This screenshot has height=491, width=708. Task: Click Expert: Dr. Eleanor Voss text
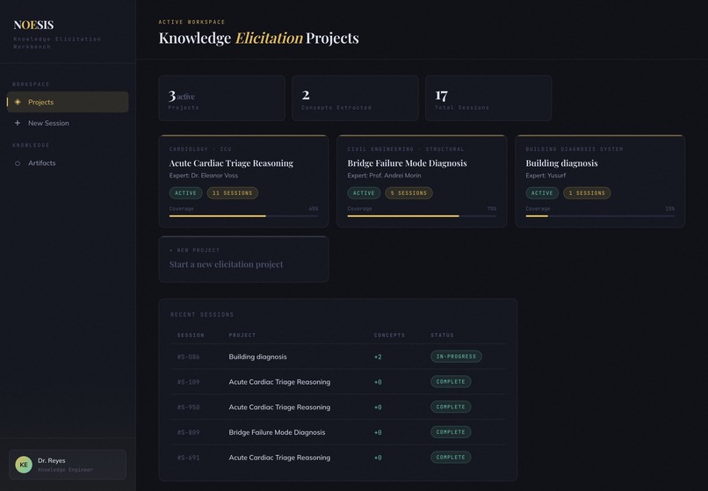(204, 176)
